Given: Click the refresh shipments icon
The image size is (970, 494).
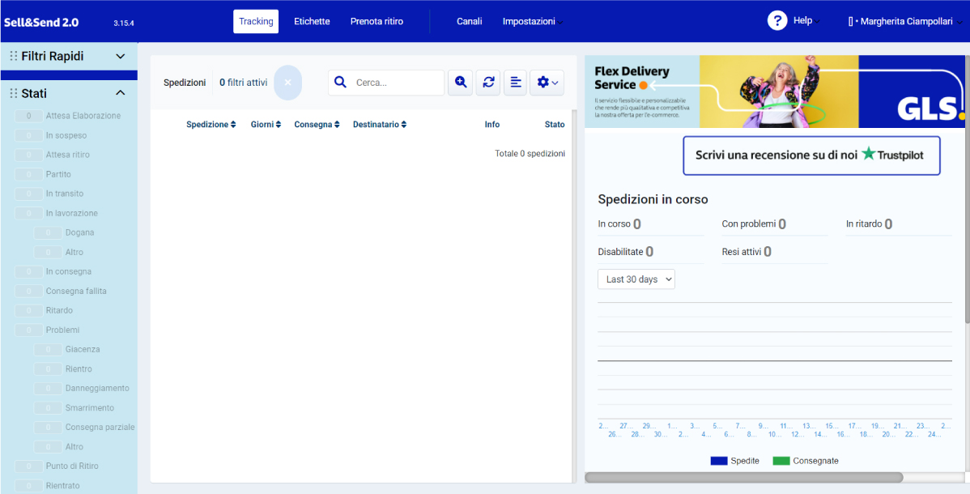Looking at the screenshot, I should pyautogui.click(x=488, y=82).
